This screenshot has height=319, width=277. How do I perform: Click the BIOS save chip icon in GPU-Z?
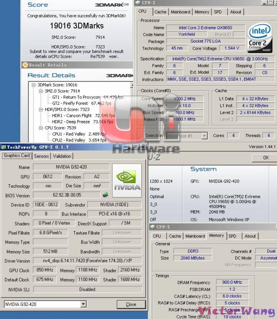click(x=105, y=195)
